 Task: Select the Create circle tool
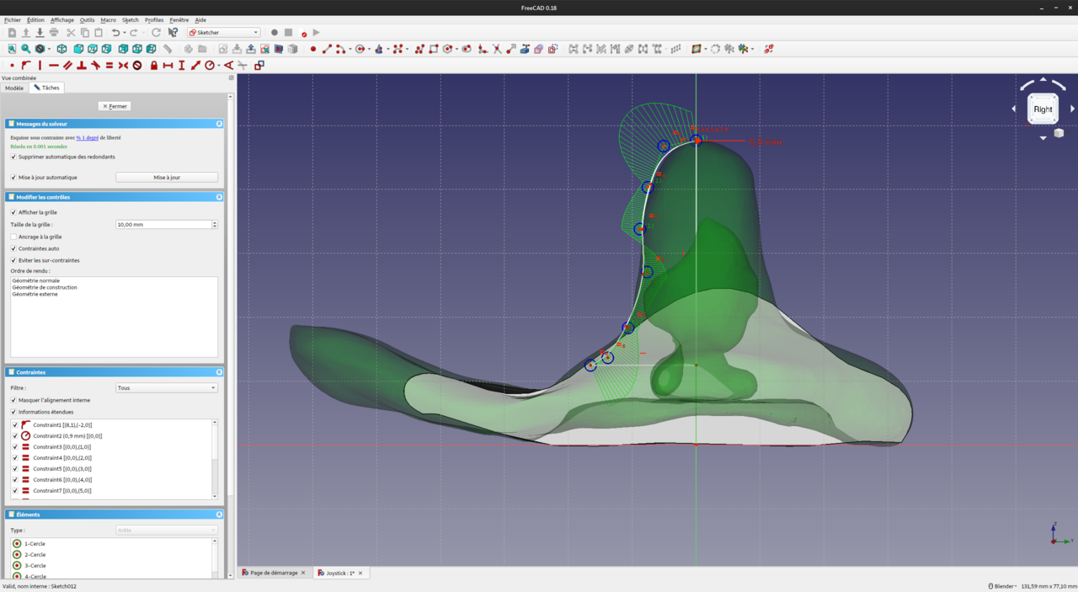(360, 49)
